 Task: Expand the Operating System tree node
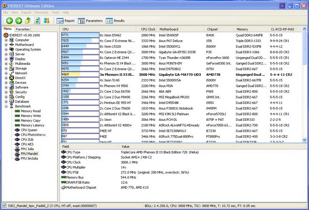(x=6, y=49)
